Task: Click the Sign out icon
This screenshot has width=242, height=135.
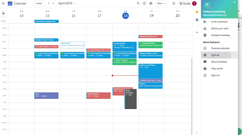Action: (205, 75)
